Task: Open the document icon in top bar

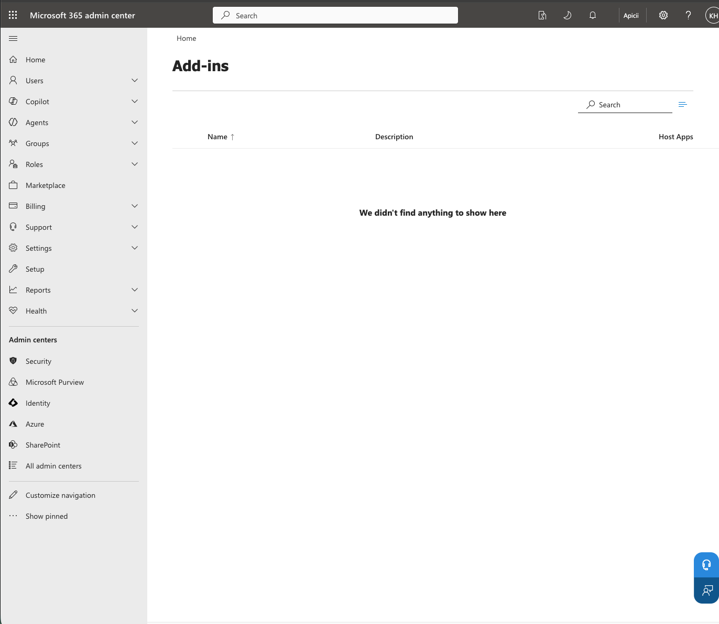Action: (x=542, y=15)
